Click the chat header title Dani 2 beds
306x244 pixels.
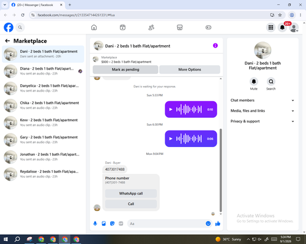pos(138,46)
